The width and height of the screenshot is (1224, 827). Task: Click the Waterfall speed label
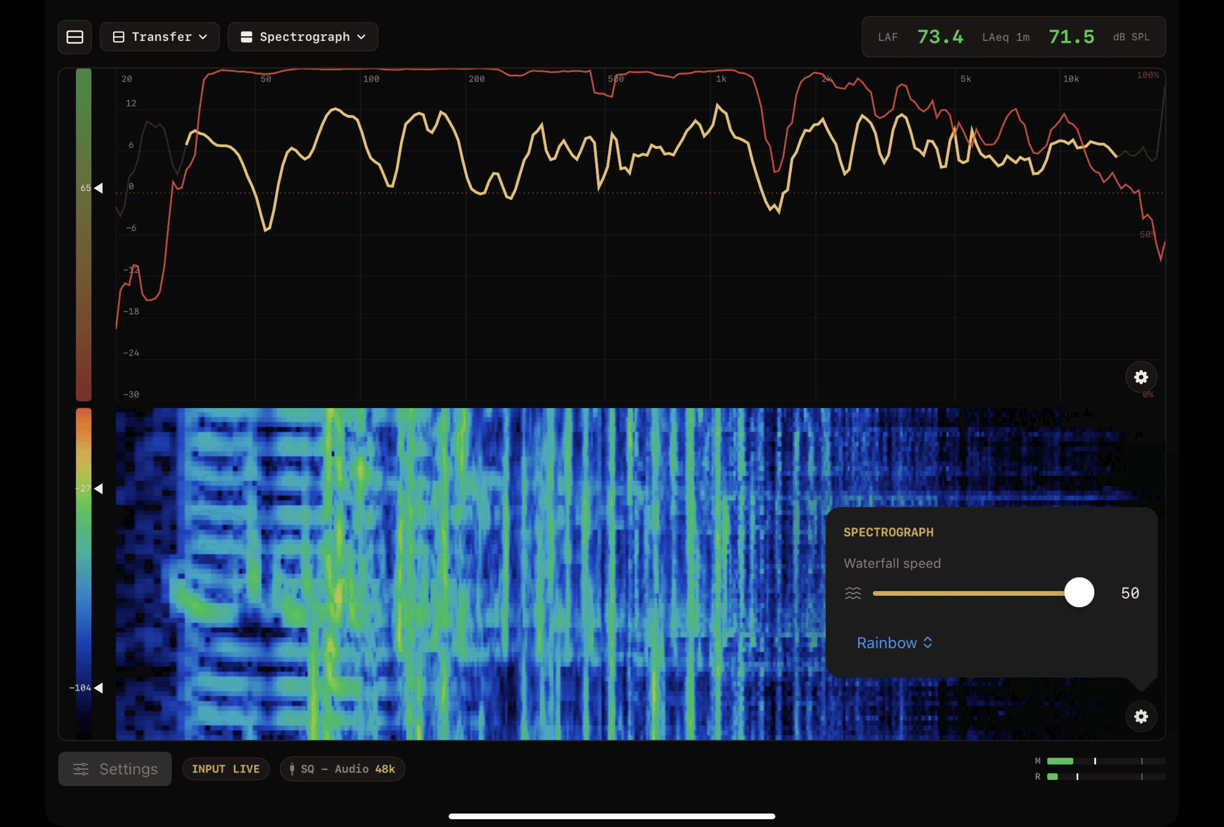pos(892,563)
